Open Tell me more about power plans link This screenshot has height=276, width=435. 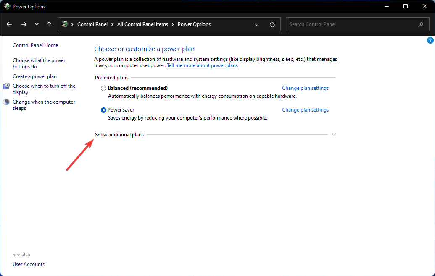coord(202,65)
